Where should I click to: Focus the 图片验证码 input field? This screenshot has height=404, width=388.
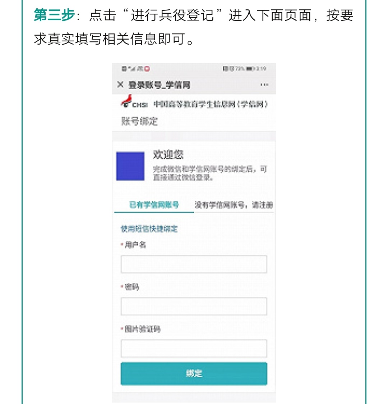194,348
